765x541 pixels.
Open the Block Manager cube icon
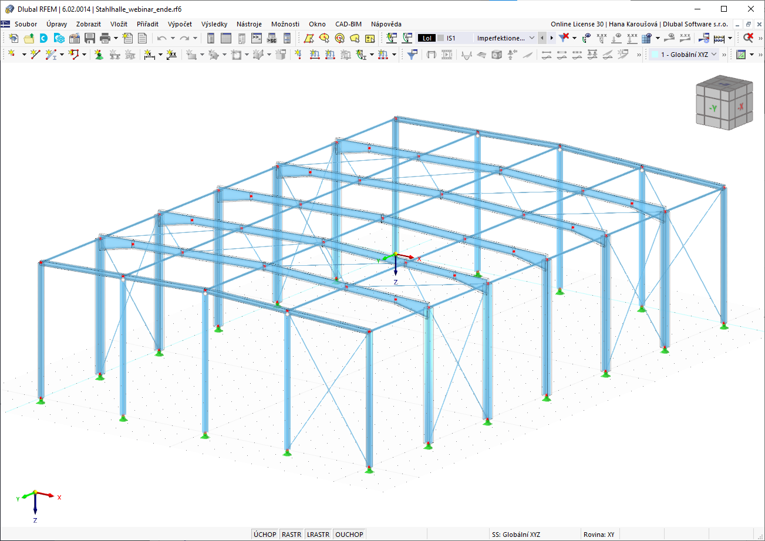[x=59, y=38]
